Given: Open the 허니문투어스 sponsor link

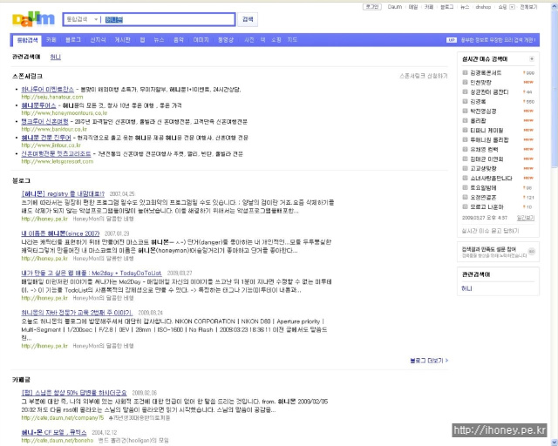Looking at the screenshot, I should click(38, 105).
